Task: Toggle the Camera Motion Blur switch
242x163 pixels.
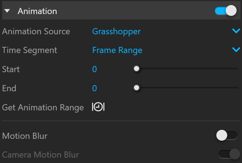Action: pos(229,154)
